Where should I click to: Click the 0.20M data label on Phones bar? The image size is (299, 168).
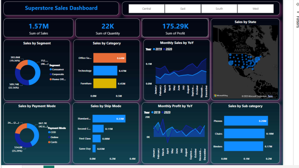pos(263,121)
